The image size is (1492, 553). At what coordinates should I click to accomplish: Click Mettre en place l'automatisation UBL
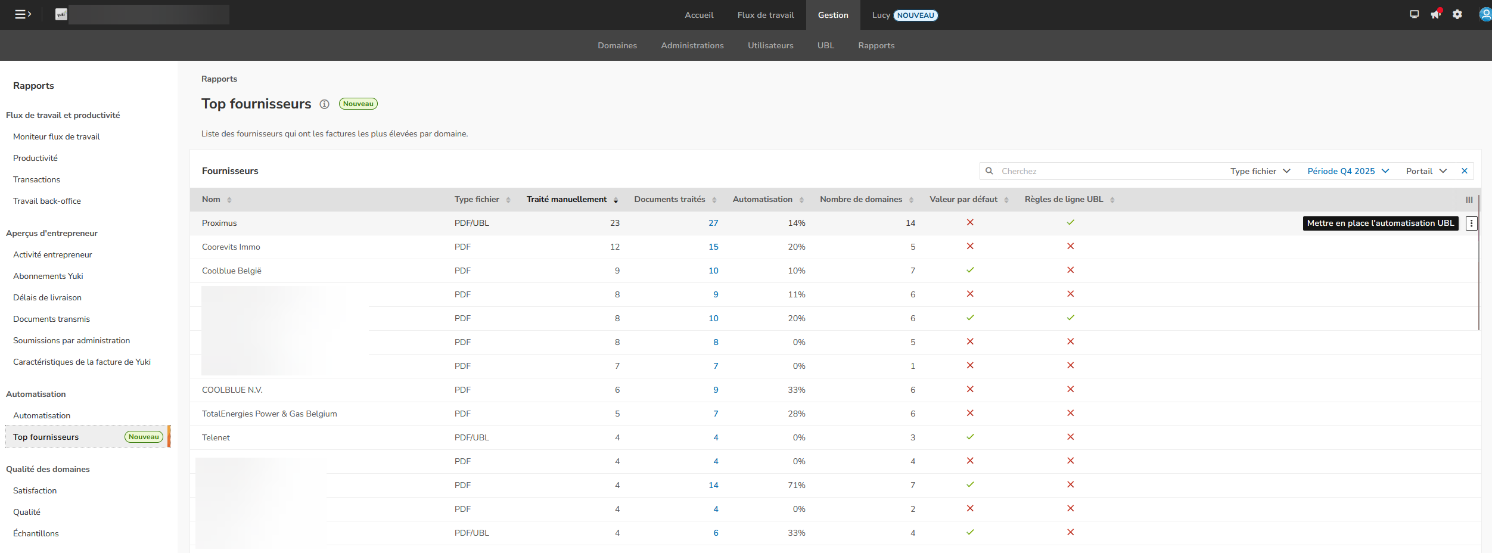pos(1381,223)
